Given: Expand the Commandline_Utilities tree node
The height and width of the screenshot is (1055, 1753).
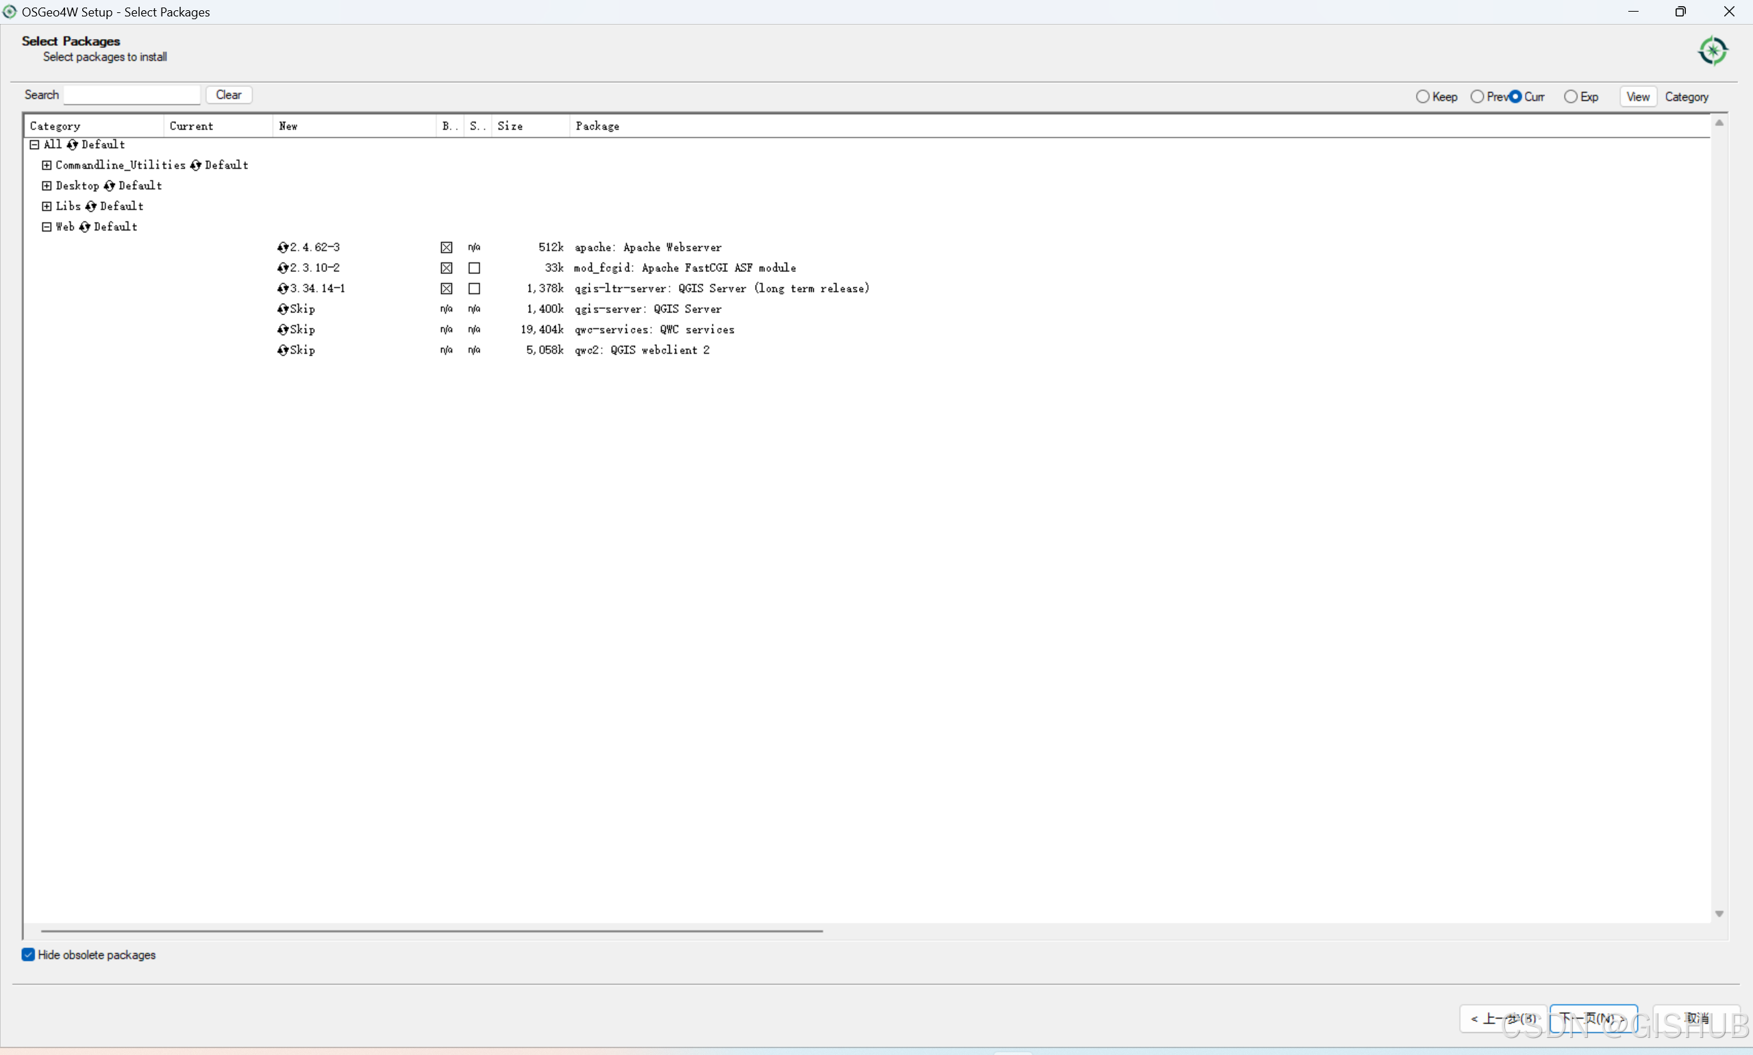Looking at the screenshot, I should click(x=47, y=165).
